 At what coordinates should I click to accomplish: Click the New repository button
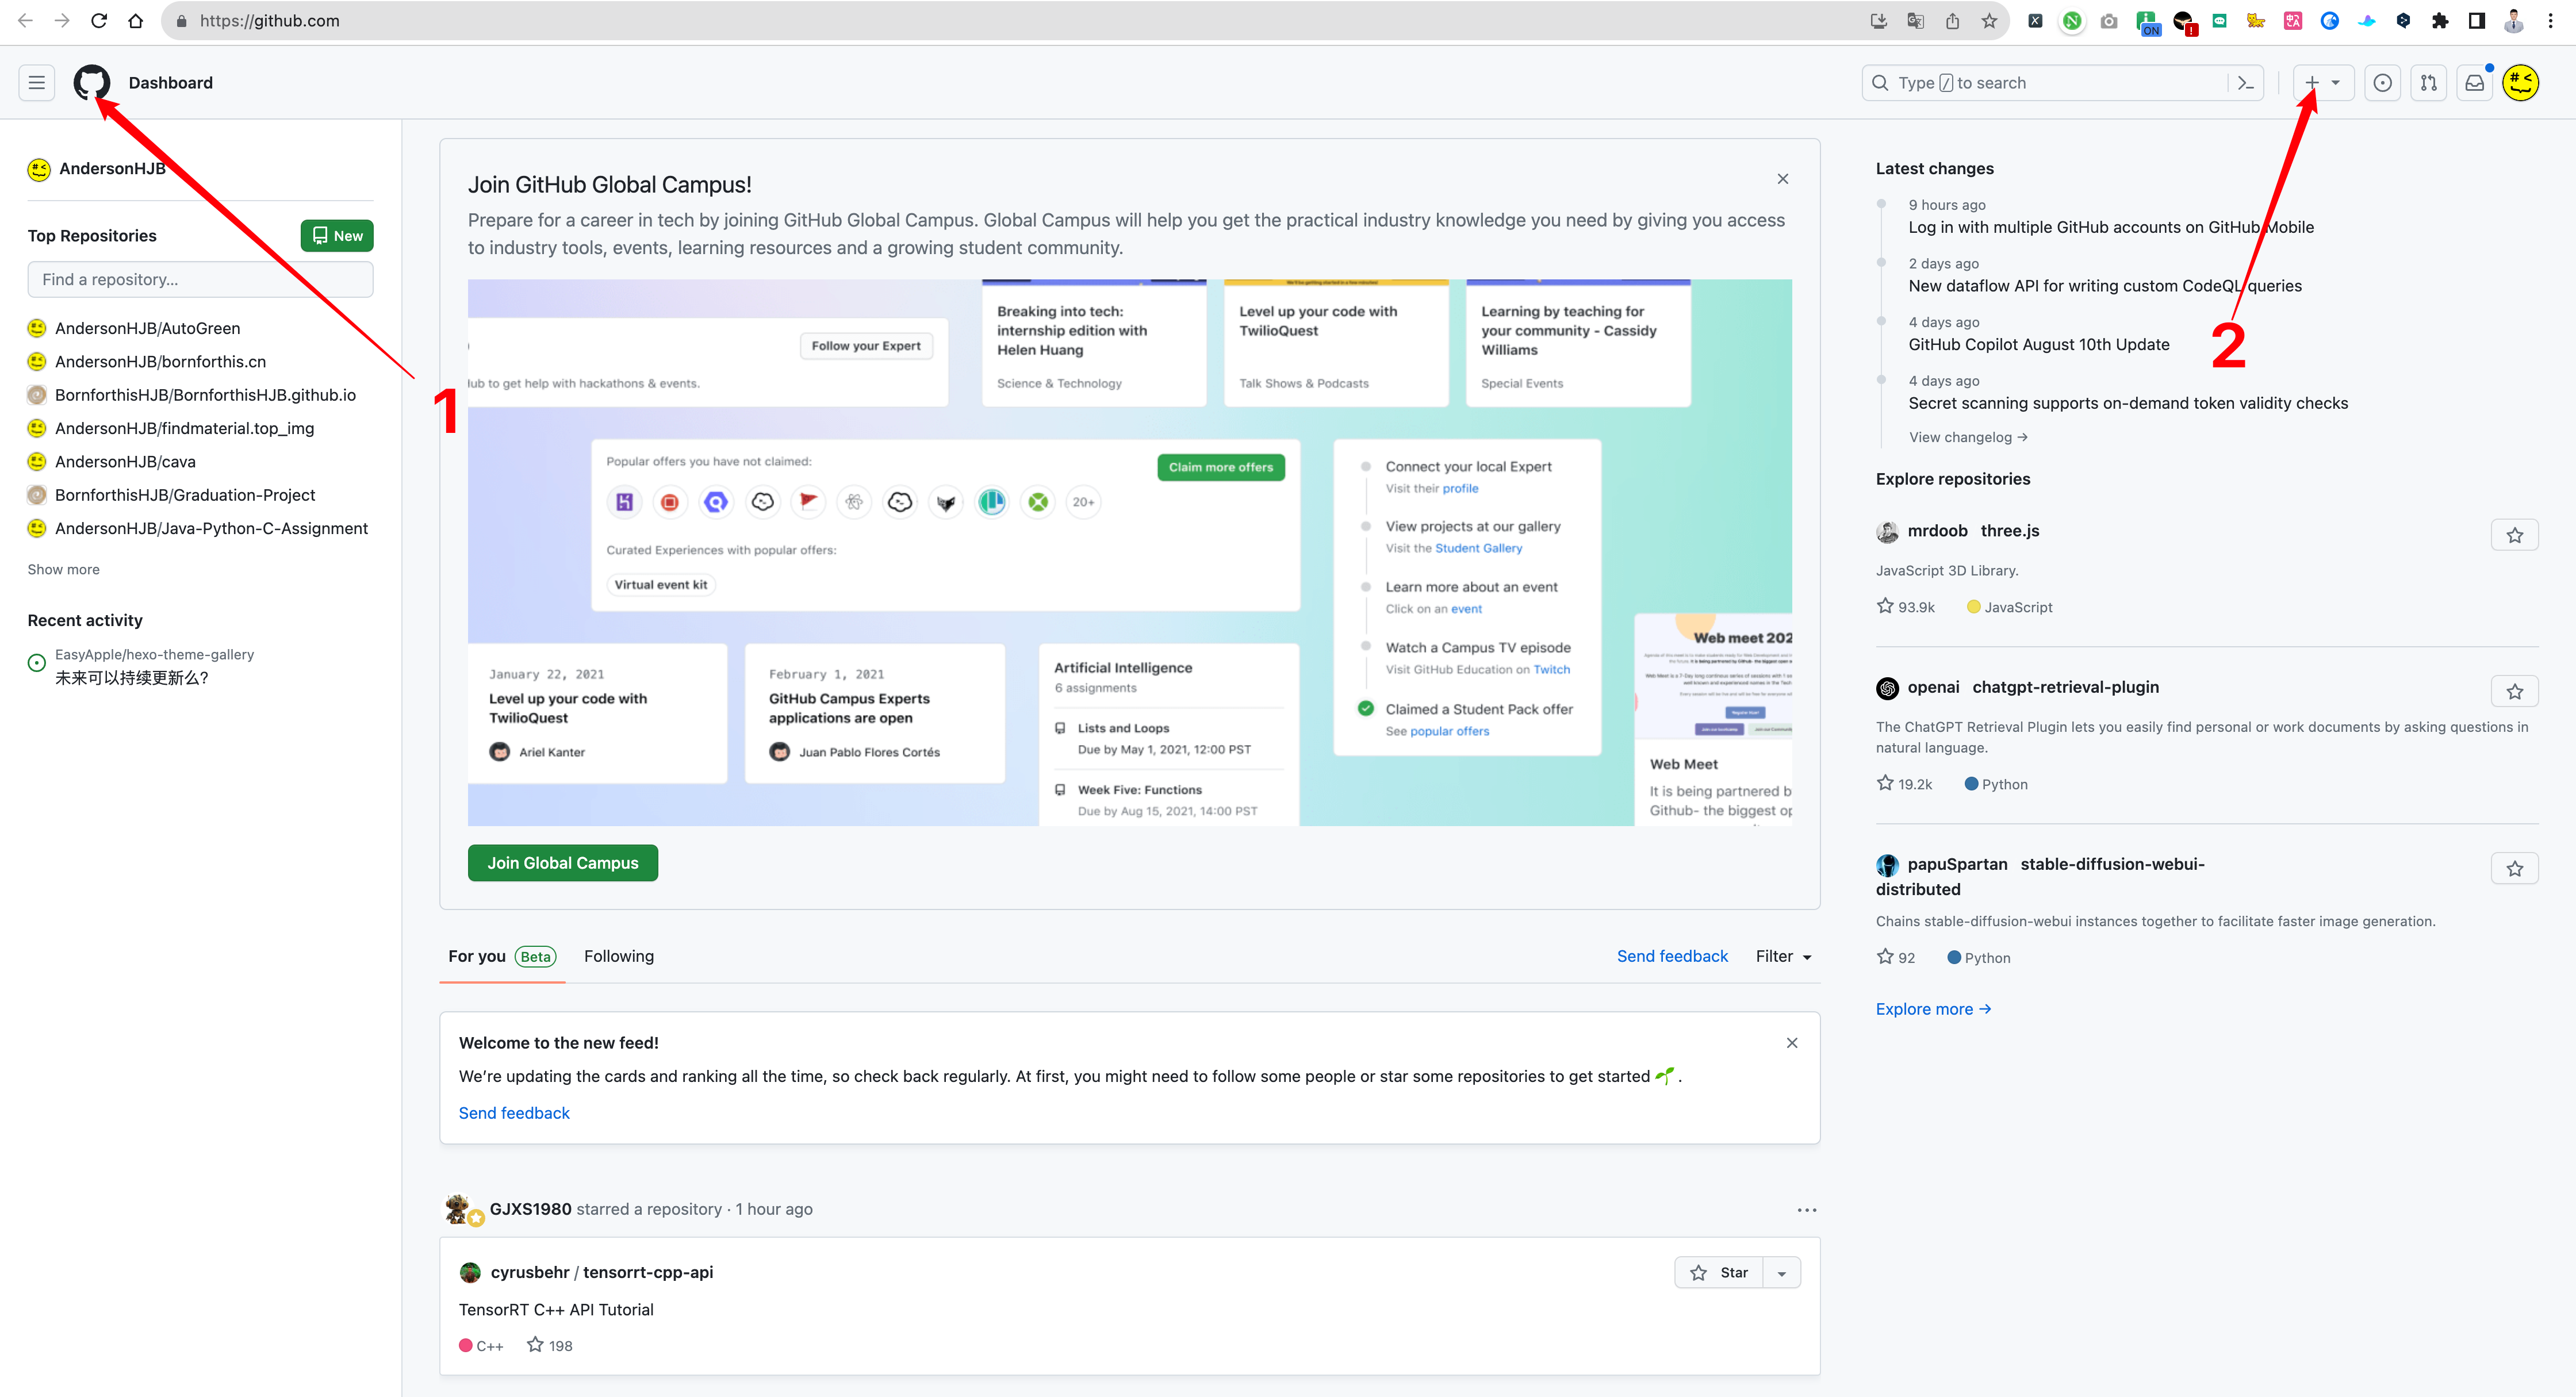pos(337,236)
